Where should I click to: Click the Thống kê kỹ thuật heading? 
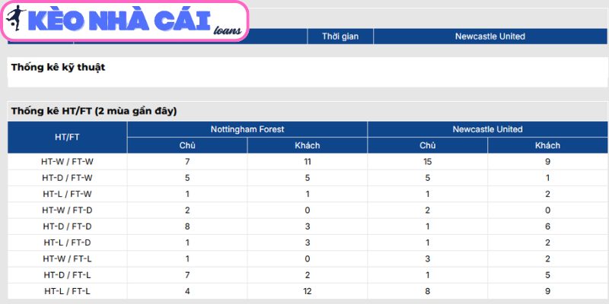point(59,67)
